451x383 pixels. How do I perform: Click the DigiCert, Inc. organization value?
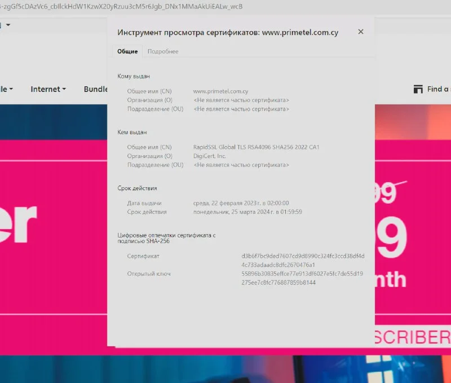pyautogui.click(x=209, y=156)
